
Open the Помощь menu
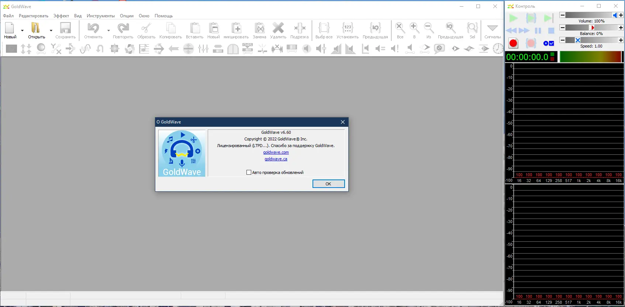163,16
